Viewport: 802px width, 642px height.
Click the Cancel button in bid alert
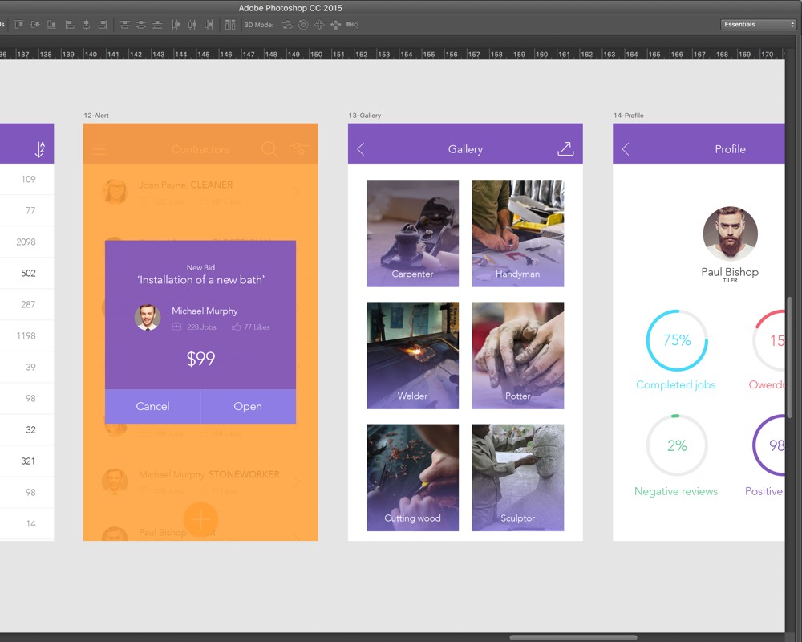coord(152,407)
